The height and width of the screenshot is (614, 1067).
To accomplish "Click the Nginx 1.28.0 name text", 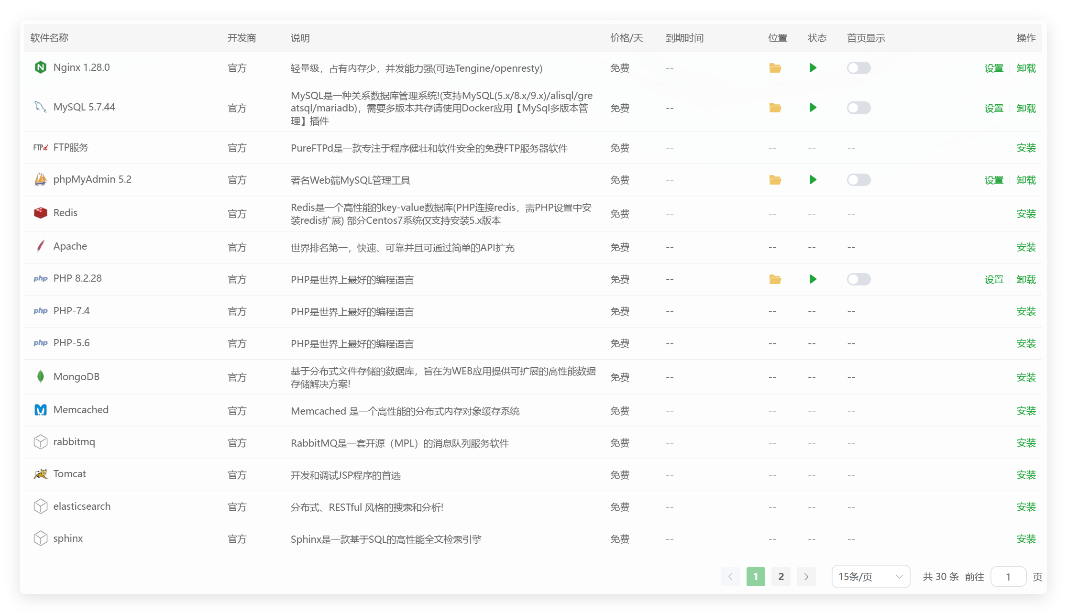I will 81,67.
